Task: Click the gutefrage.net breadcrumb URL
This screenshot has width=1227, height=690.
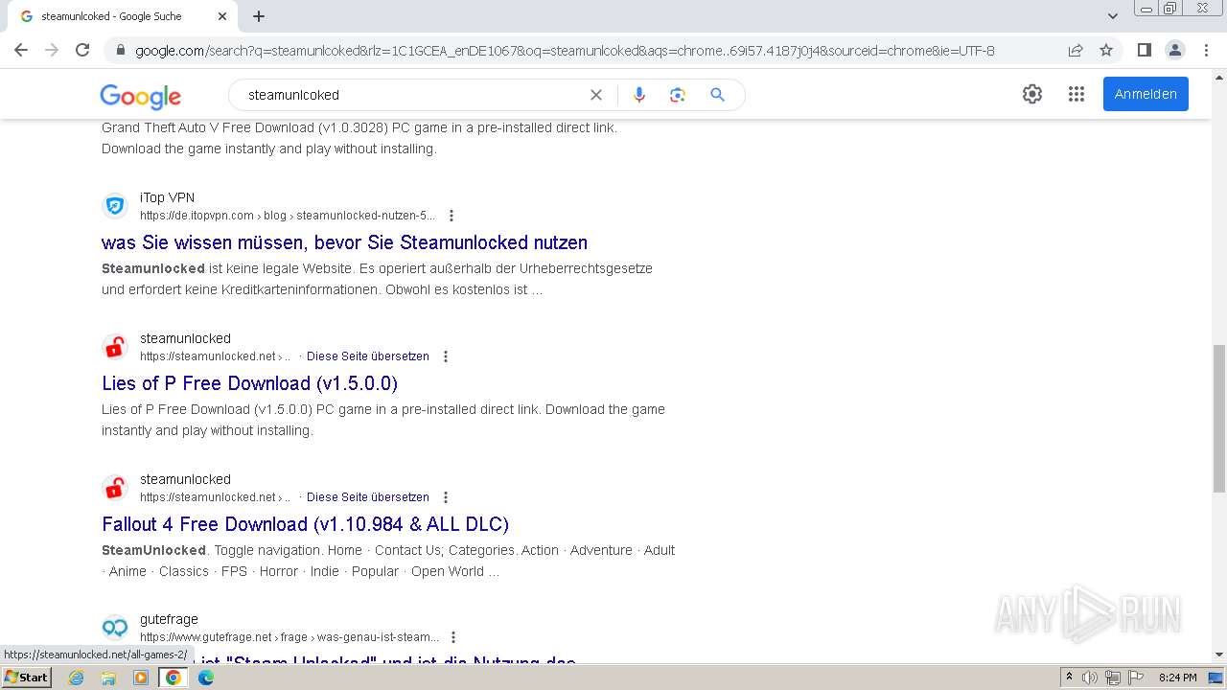Action: coord(289,637)
